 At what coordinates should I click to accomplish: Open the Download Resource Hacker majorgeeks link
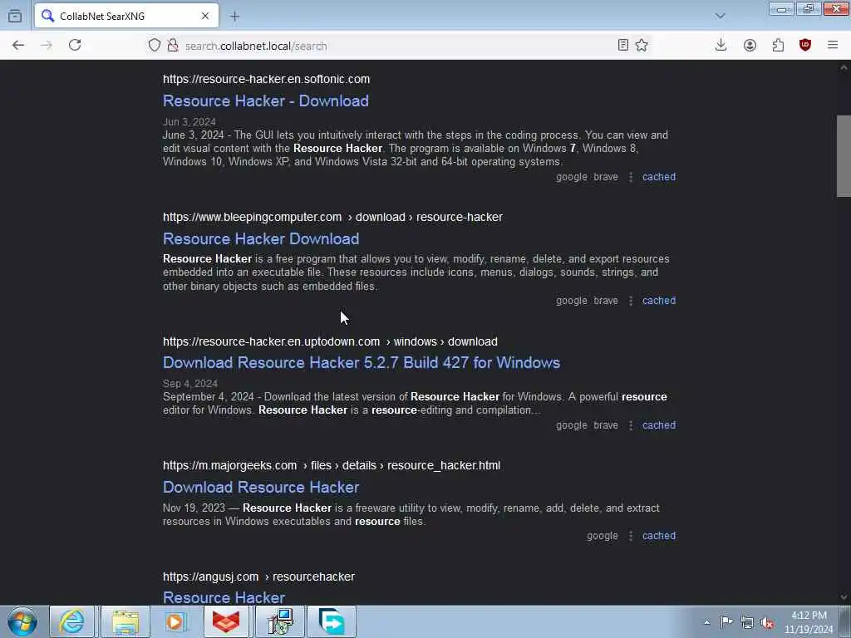pyautogui.click(x=261, y=487)
